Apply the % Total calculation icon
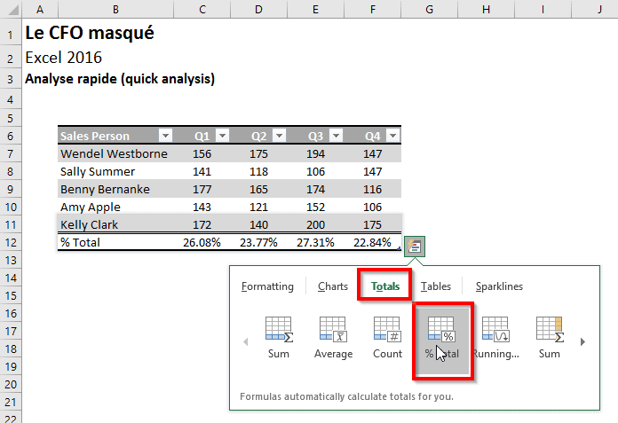The width and height of the screenshot is (618, 423). 441,330
